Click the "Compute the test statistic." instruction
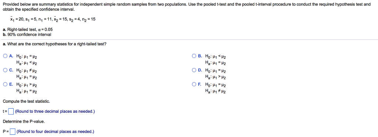 point(27,101)
